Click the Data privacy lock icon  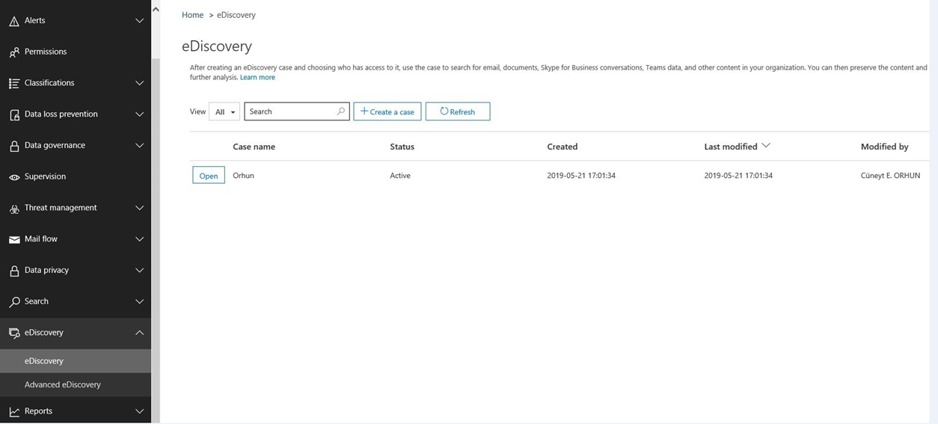(14, 271)
